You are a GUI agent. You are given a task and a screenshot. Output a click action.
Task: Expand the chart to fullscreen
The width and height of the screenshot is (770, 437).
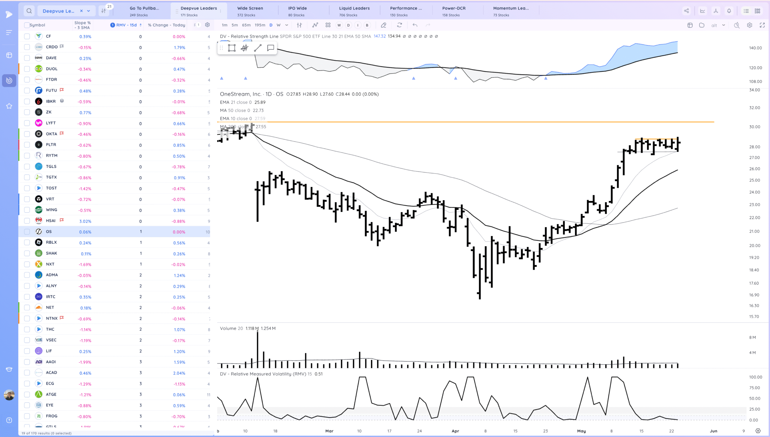(x=763, y=25)
